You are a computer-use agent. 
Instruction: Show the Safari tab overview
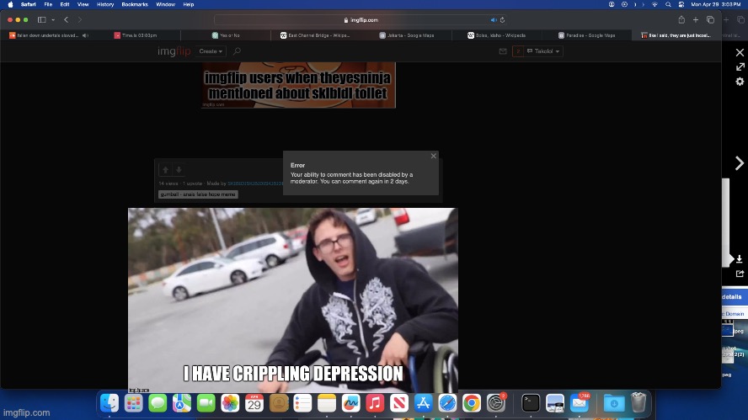click(710, 20)
